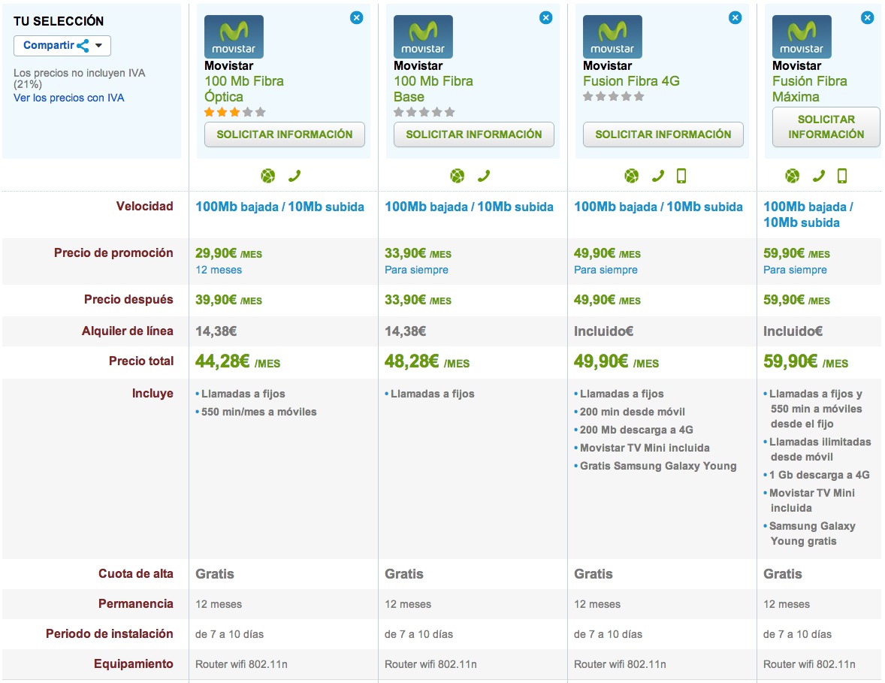This screenshot has width=885, height=683.
Task: Click Movistar logo for Fusion Fibra 4G
Action: [612, 37]
